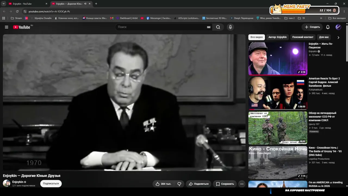348x196 pixels.
Task: Start voice search with the microphone
Action: (x=230, y=27)
